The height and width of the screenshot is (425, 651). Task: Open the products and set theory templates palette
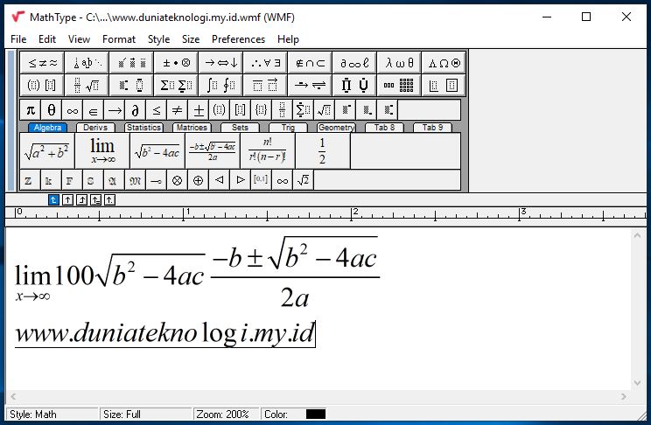354,85
